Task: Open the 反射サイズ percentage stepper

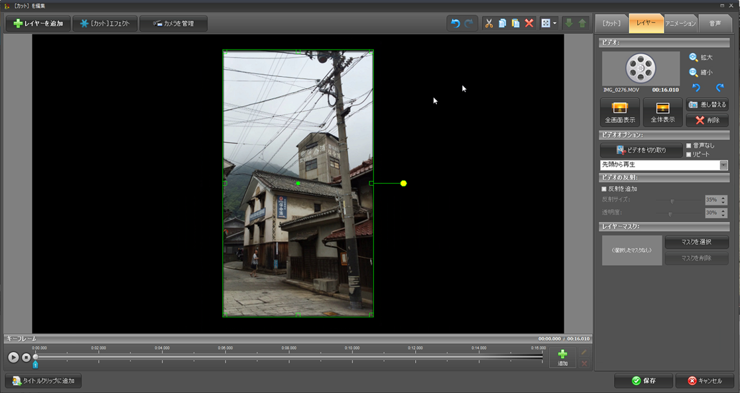Action: pos(723,200)
